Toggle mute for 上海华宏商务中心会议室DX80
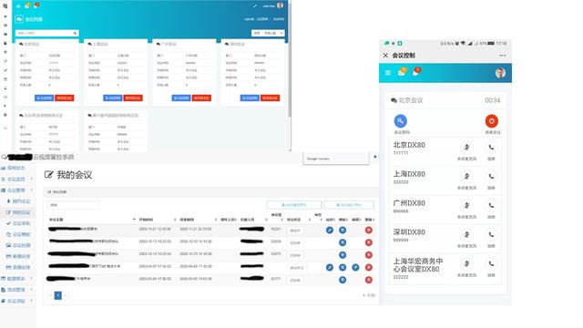 [466, 264]
